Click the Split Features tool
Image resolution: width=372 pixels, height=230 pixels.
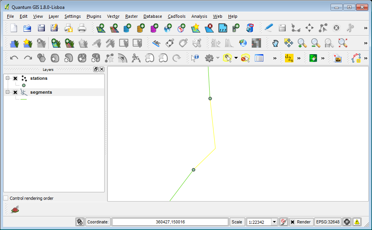pyautogui.click(x=136, y=58)
